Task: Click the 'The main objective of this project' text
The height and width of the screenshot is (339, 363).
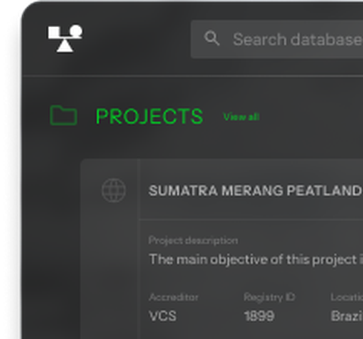Action: point(256,259)
